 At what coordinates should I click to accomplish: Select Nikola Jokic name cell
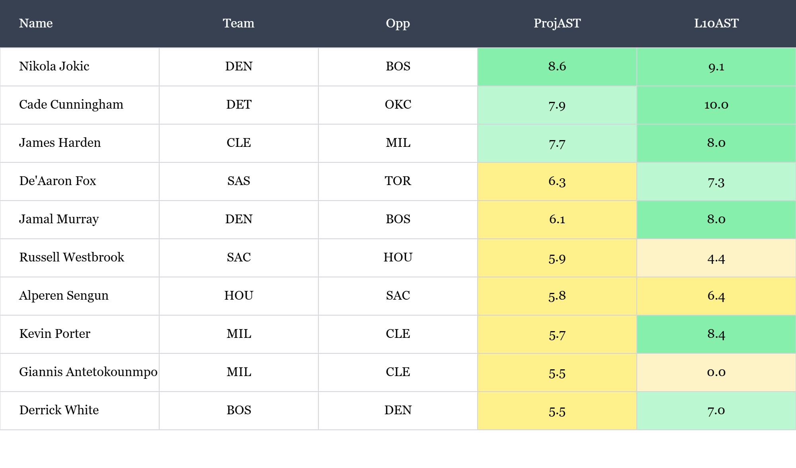(x=54, y=66)
